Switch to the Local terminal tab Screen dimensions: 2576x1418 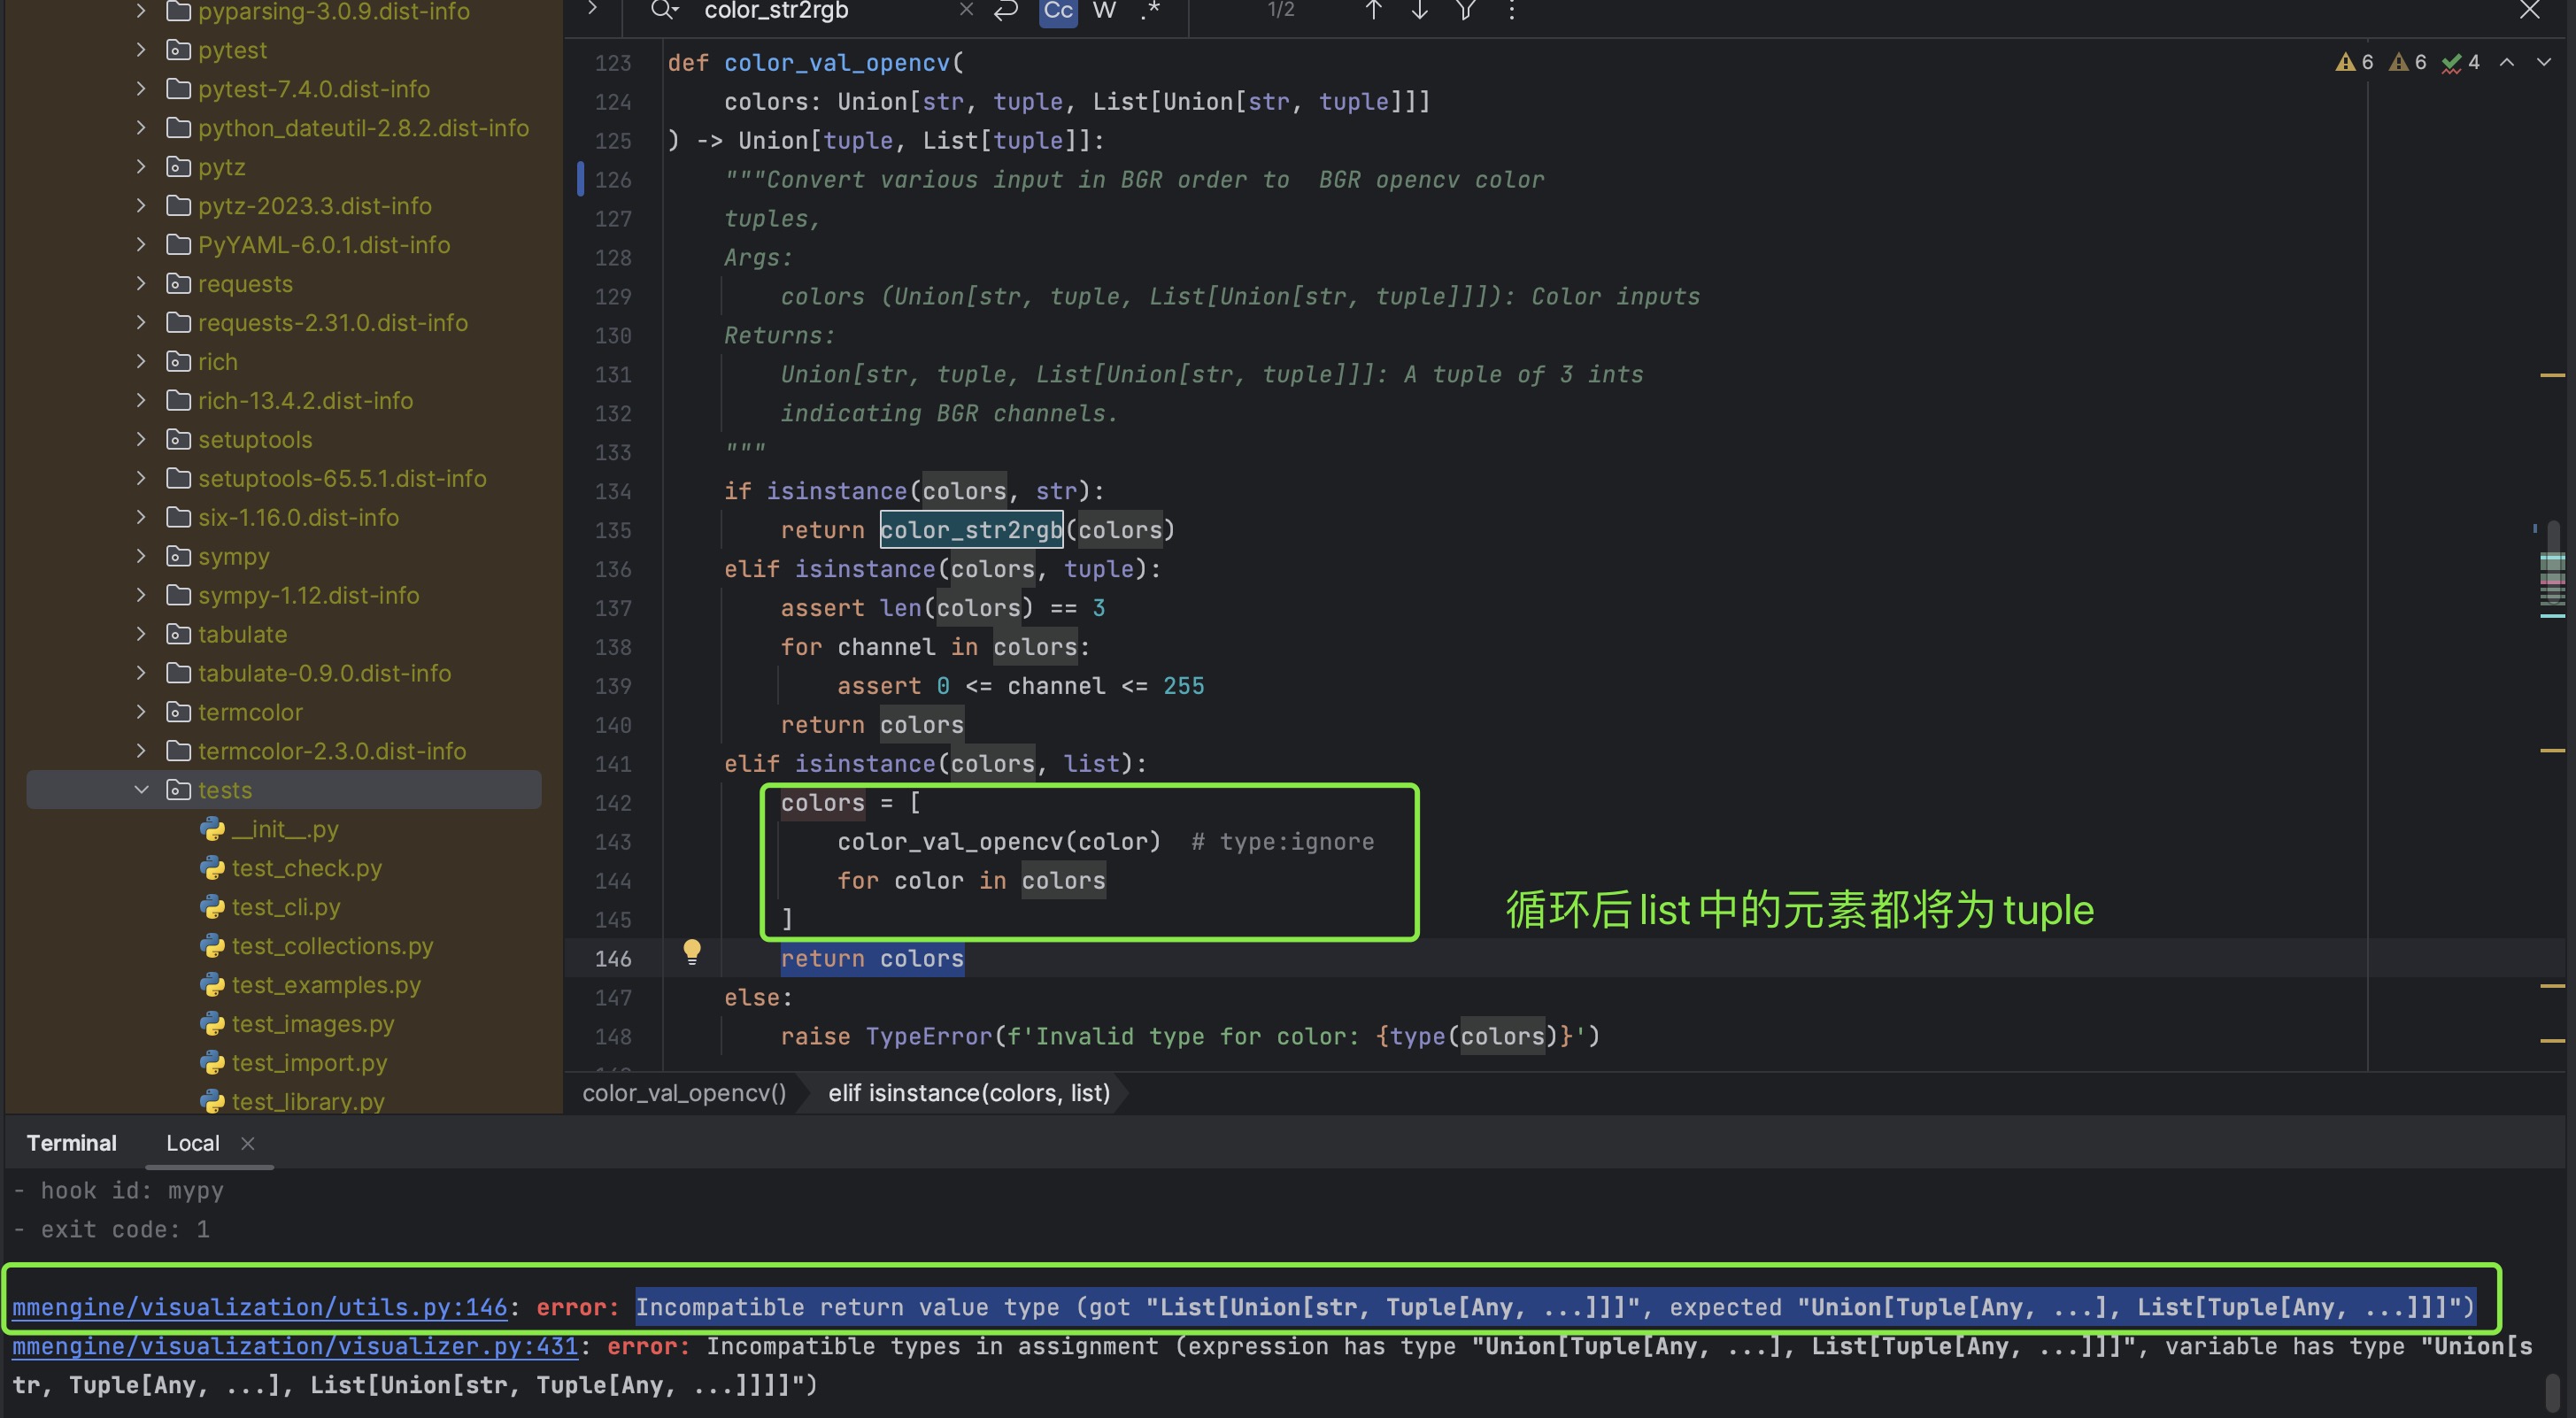coord(193,1143)
